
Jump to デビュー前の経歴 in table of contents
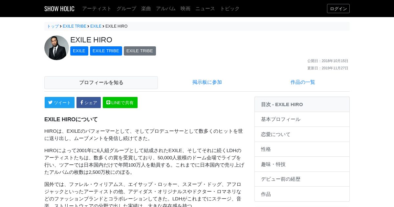(x=302, y=179)
